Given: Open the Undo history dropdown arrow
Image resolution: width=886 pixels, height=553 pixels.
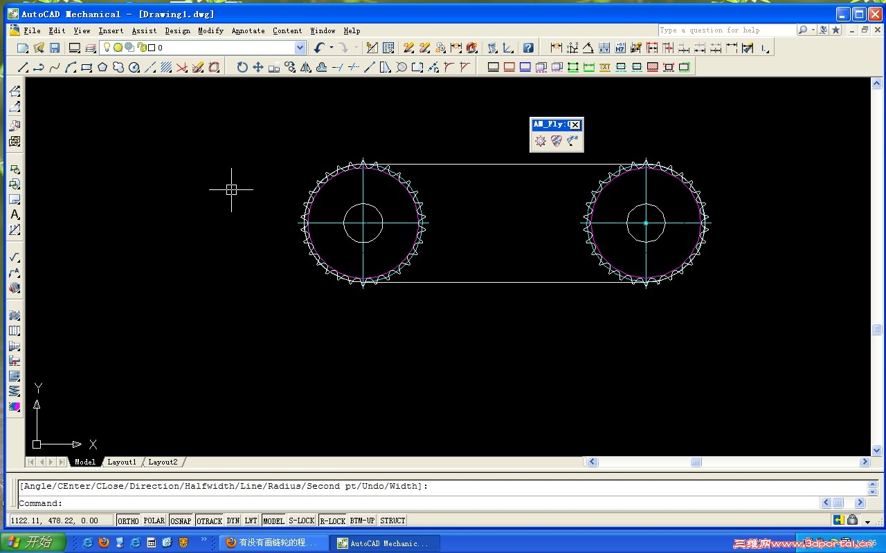Looking at the screenshot, I should pyautogui.click(x=332, y=48).
